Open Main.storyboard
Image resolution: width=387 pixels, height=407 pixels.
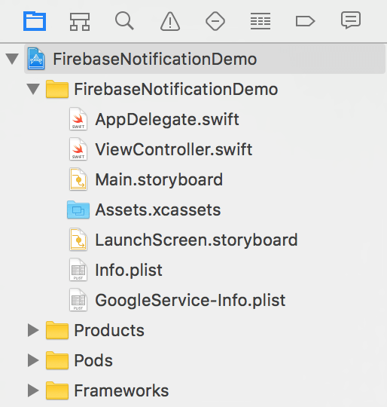159,180
